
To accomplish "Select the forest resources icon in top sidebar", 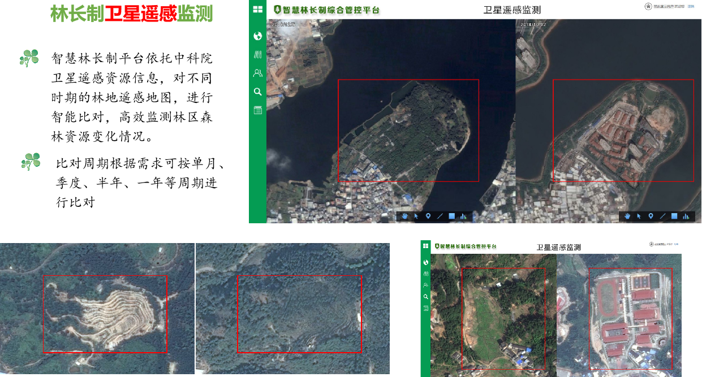I will [258, 55].
